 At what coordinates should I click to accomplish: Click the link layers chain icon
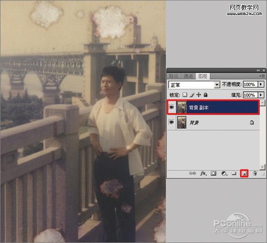coord(193,173)
